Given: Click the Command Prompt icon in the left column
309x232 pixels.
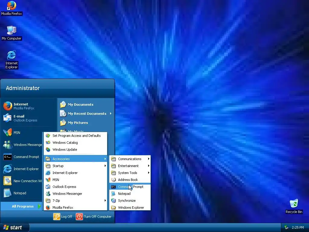Looking at the screenshot, I should pos(8,157).
